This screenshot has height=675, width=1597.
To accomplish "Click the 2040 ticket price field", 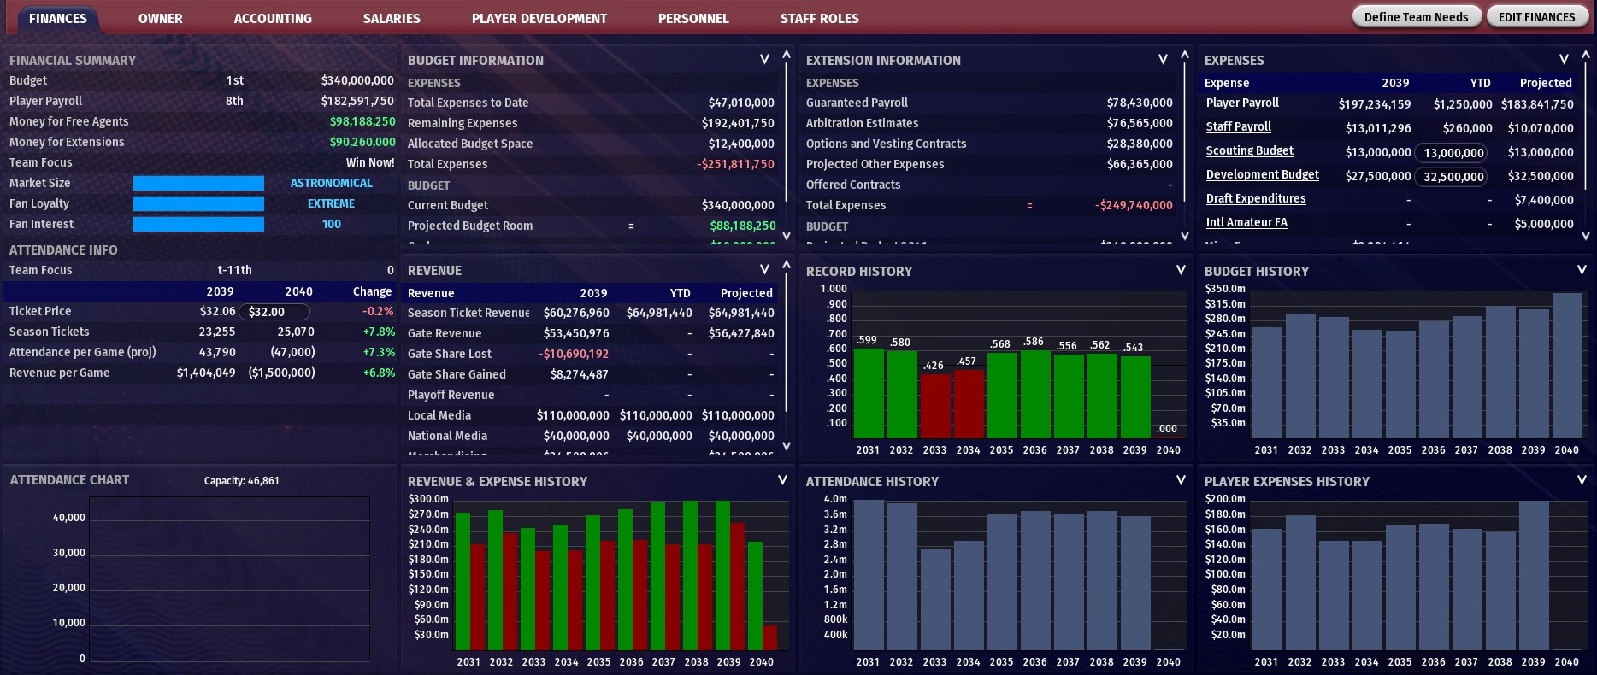I will pos(274,312).
